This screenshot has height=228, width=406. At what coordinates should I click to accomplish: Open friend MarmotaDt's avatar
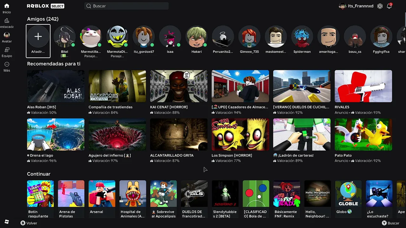[x=117, y=37]
